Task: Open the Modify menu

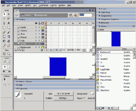Action: pos(28,5)
